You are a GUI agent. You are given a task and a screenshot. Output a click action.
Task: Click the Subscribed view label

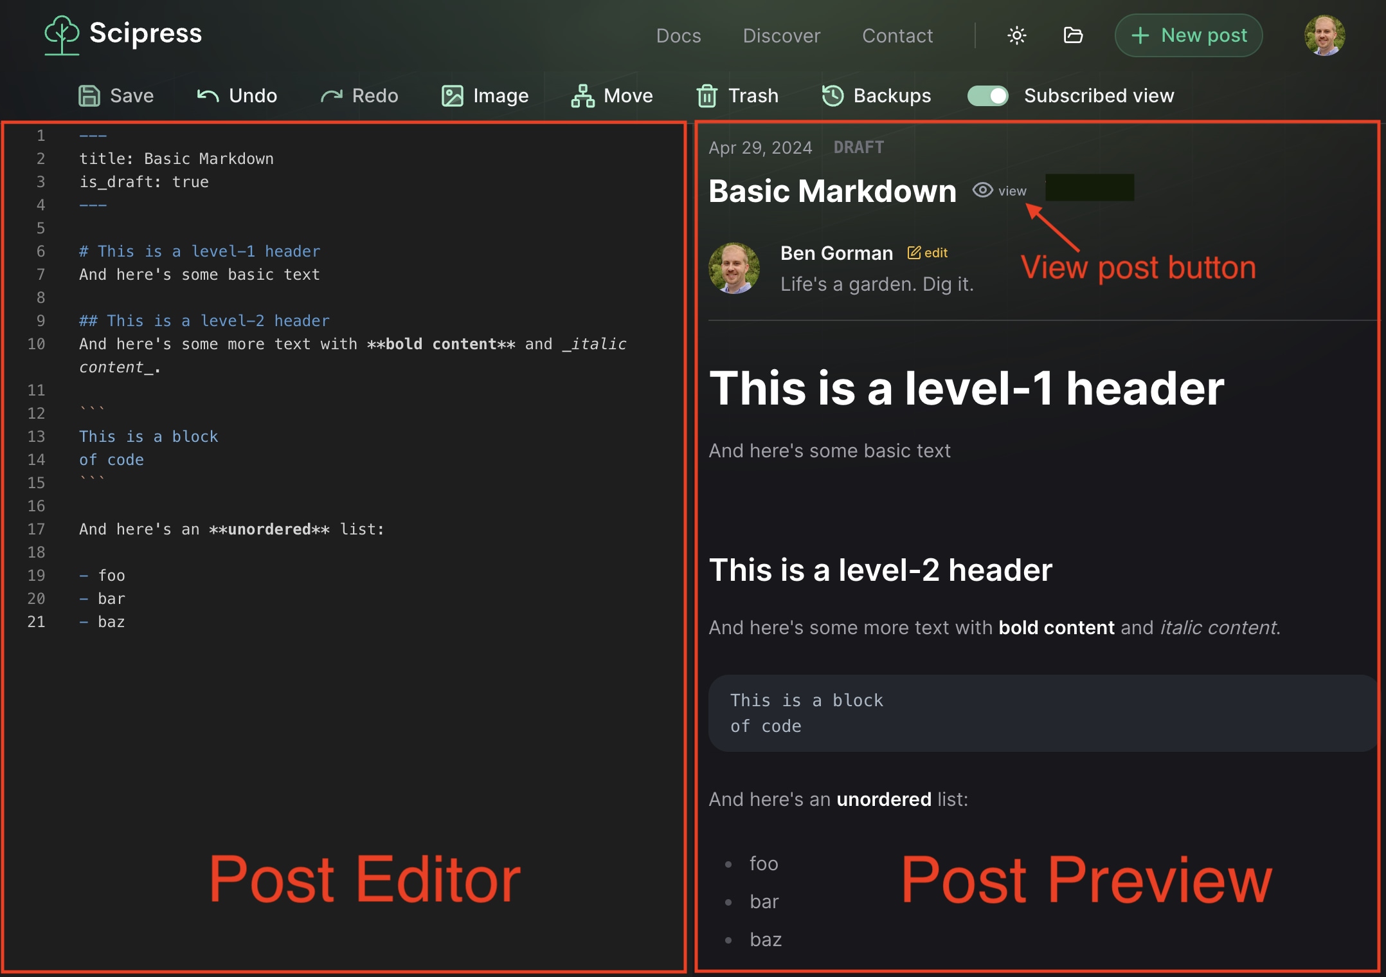[x=1099, y=96]
